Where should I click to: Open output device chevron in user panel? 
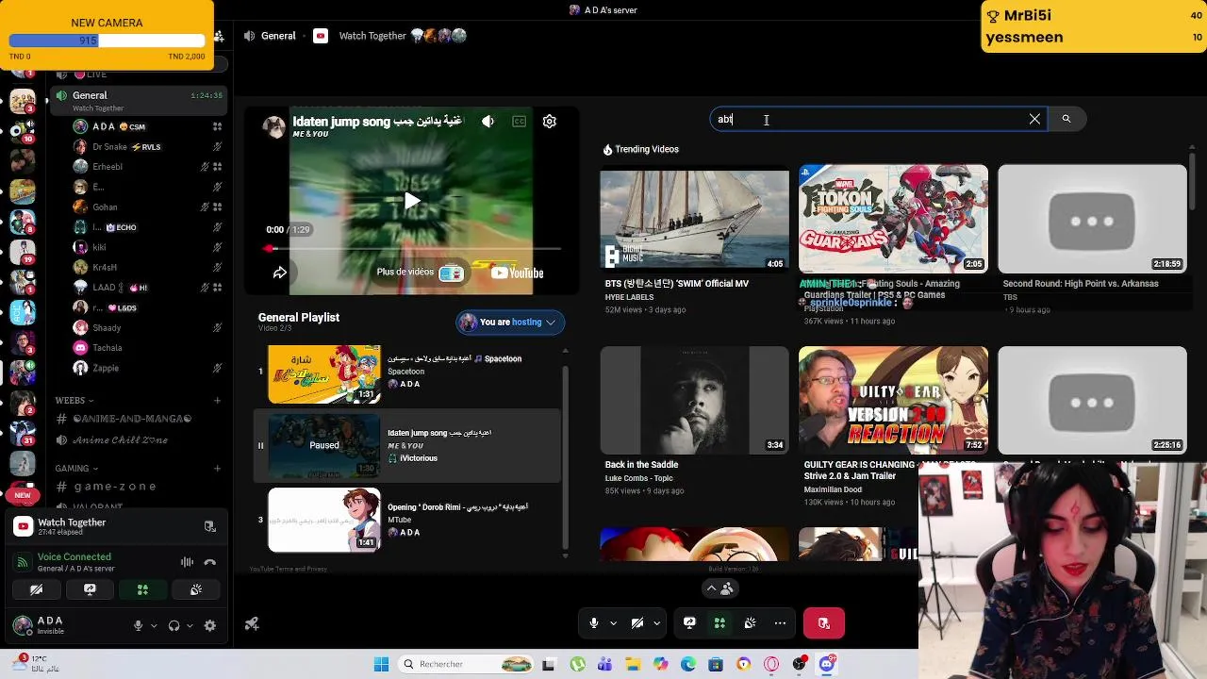[190, 625]
